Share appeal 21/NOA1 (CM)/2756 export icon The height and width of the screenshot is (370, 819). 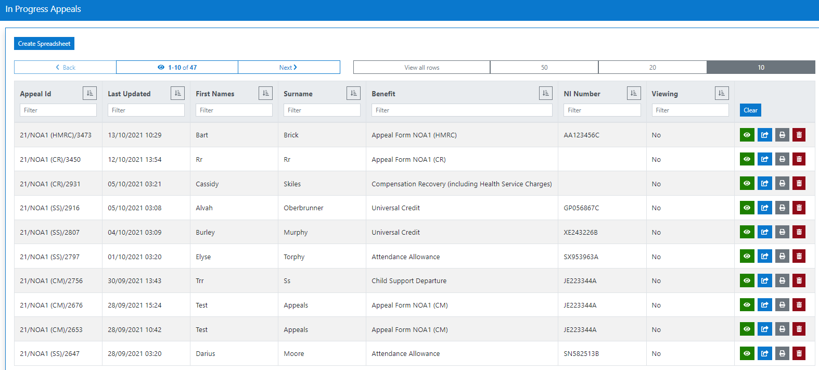coord(764,280)
